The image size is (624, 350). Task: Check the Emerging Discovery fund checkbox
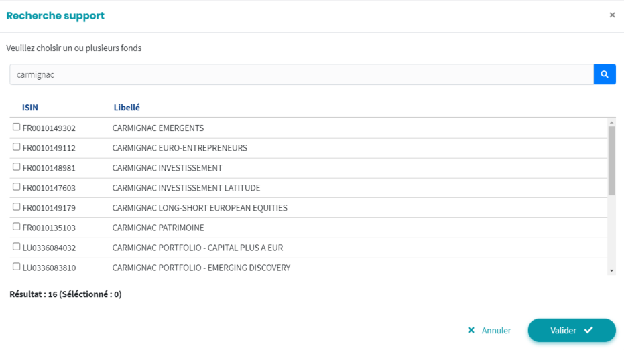[17, 267]
